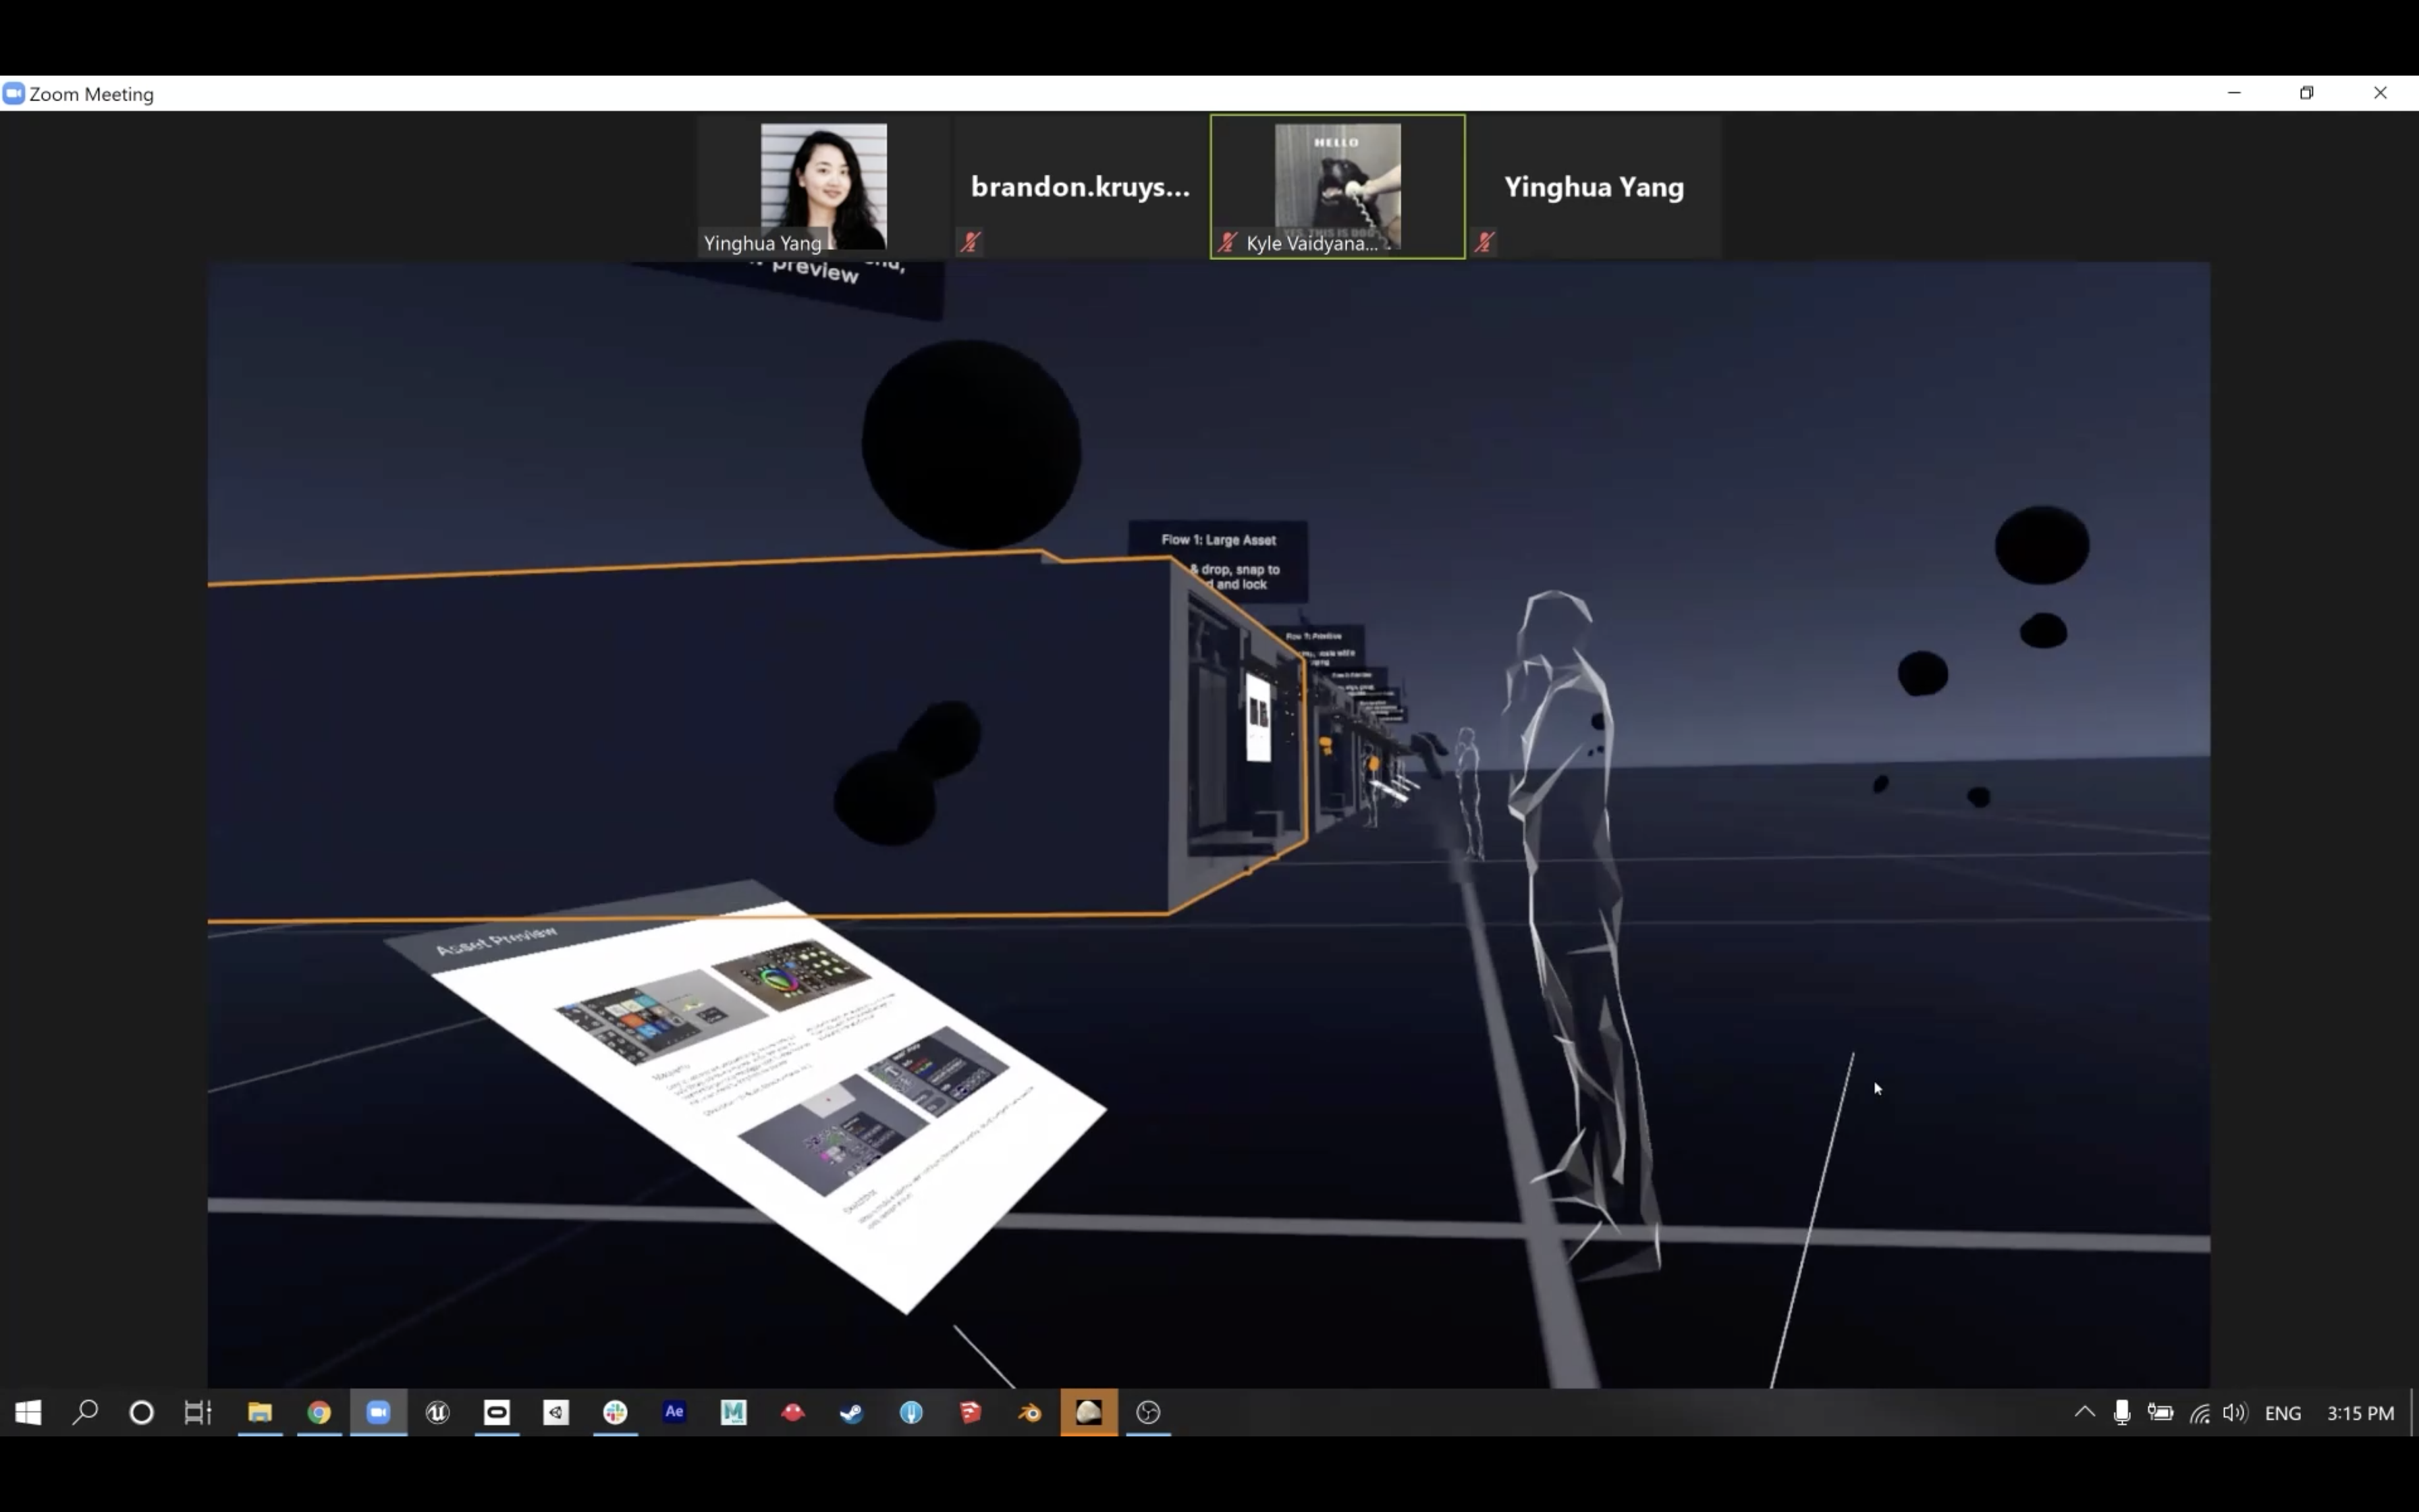Screen dimensions: 2419x1512
Task: Click the system tray microphone icon
Action: [2122, 1412]
